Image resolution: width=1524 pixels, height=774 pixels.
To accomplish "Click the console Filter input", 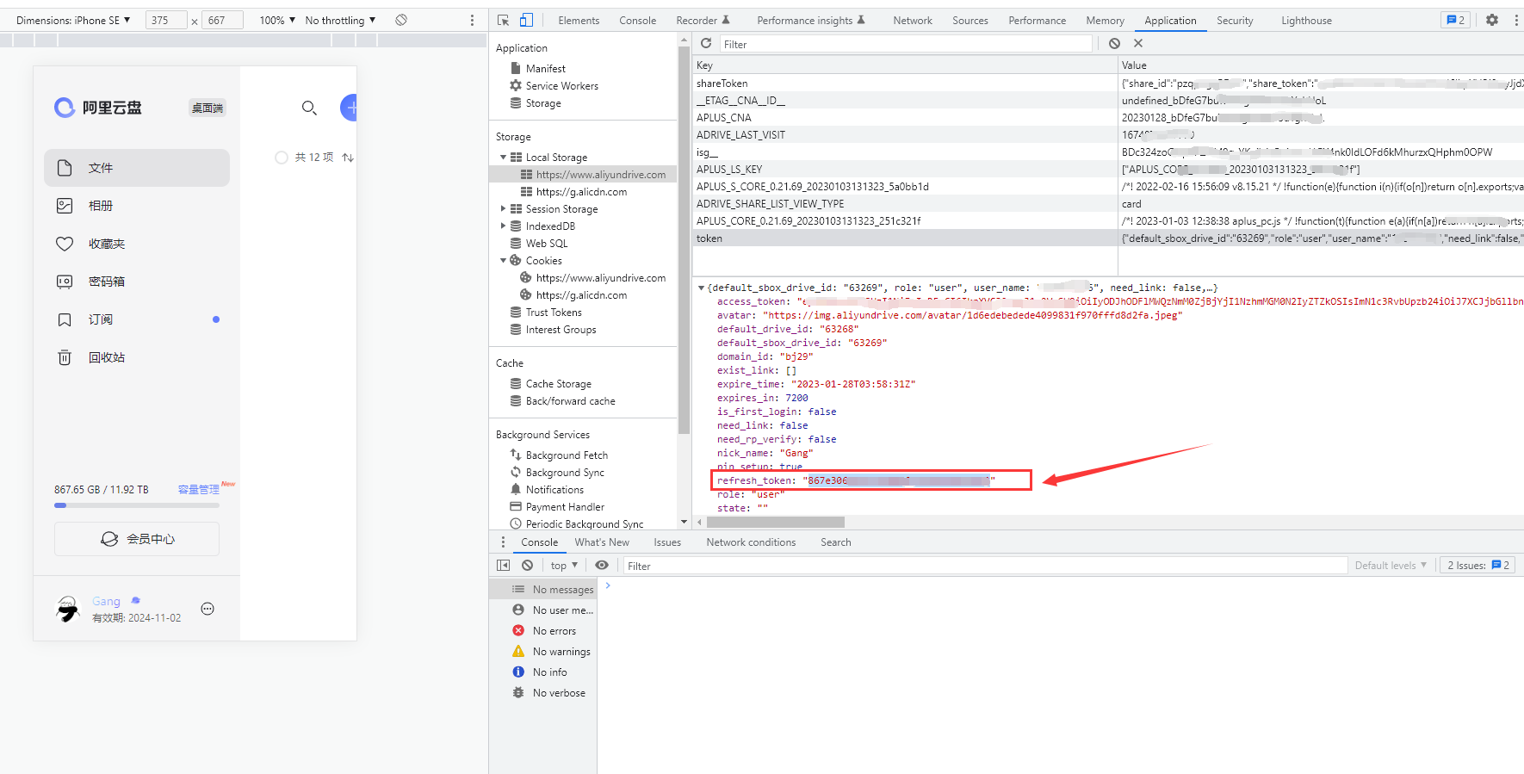I will pyautogui.click(x=985, y=566).
